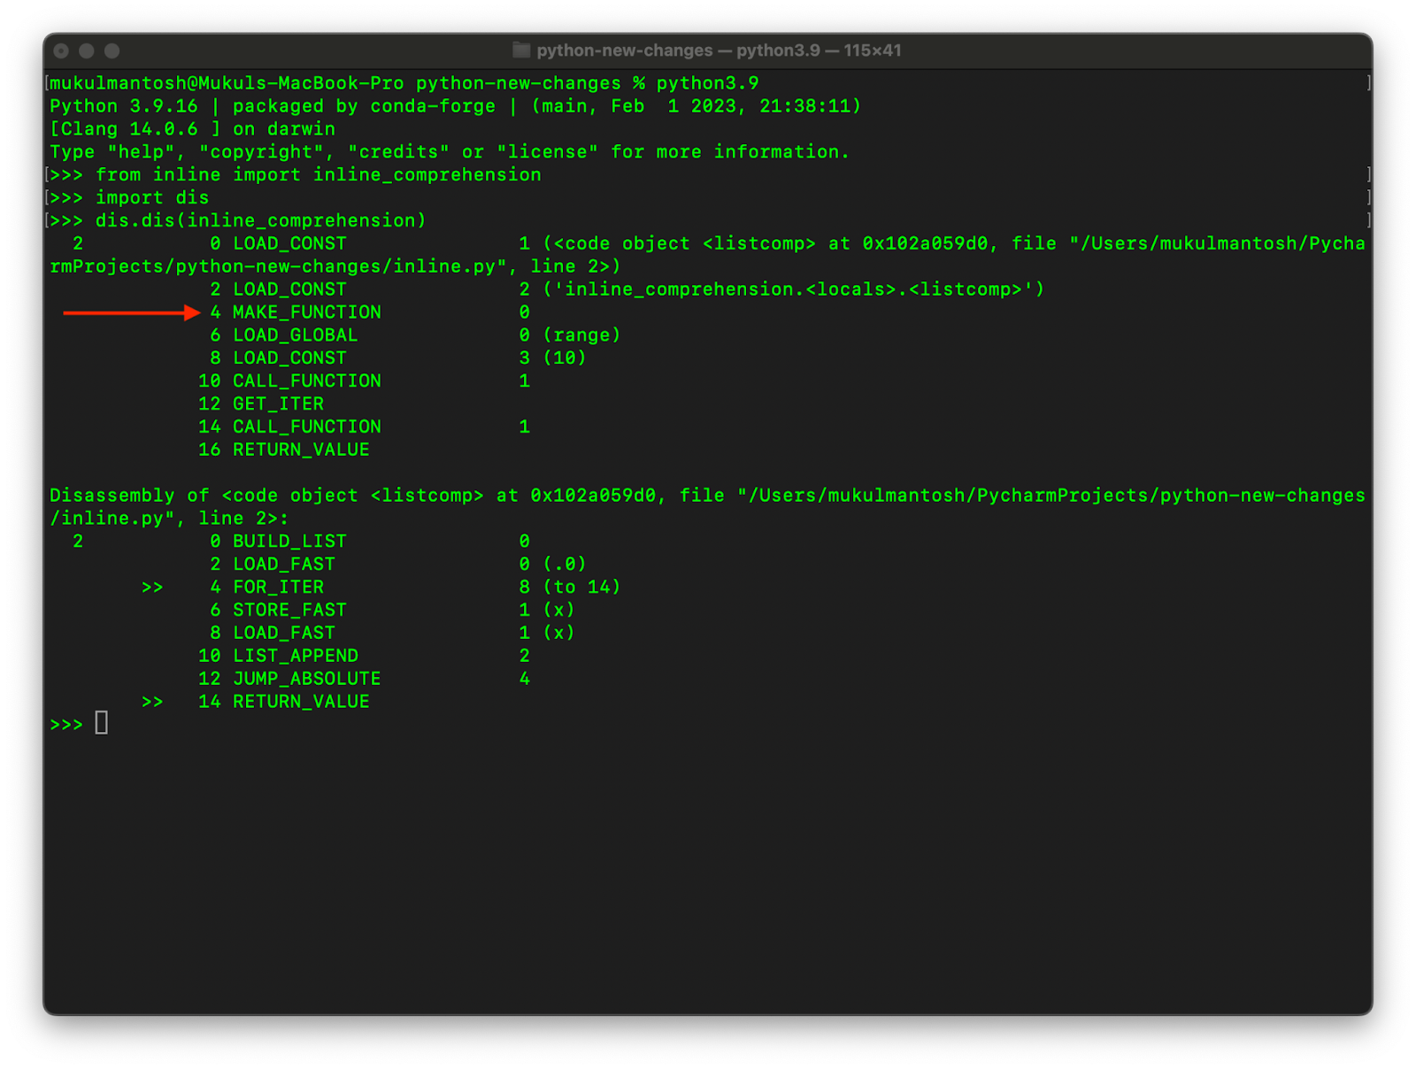The image size is (1416, 1069).
Task: Click the MAKE_FUNCTION instruction text
Action: 306,312
